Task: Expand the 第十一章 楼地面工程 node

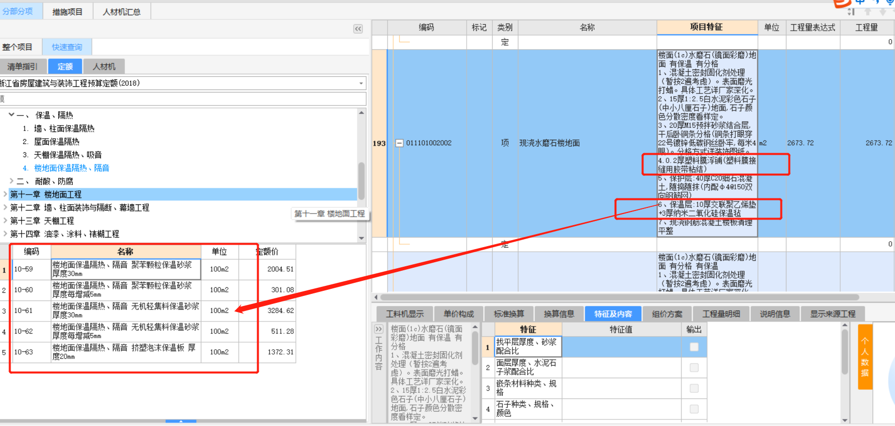Action: pyautogui.click(x=5, y=194)
